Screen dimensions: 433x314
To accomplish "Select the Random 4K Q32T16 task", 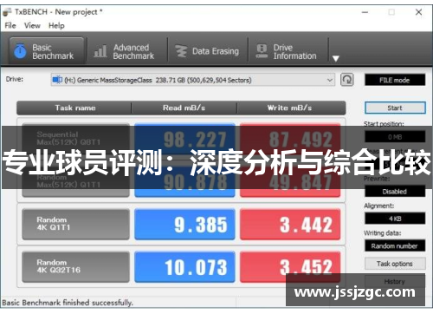I will click(75, 267).
